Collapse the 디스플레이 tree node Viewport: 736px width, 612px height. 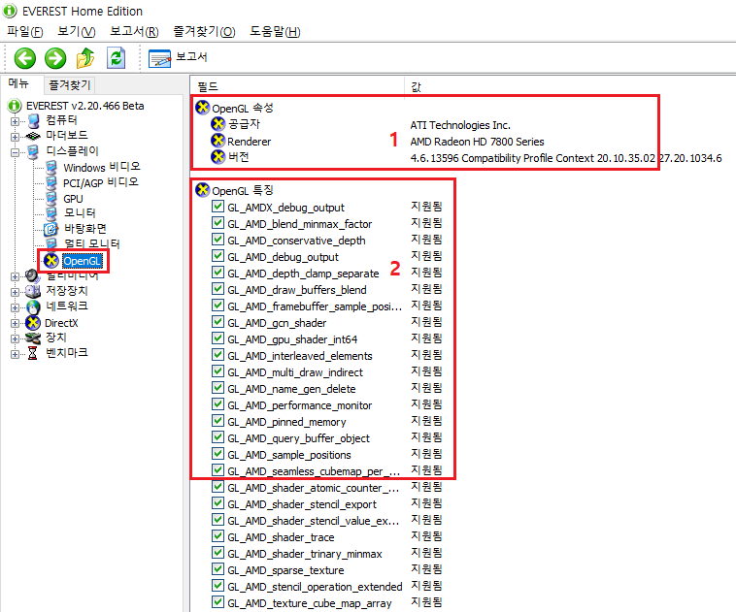tap(15, 152)
